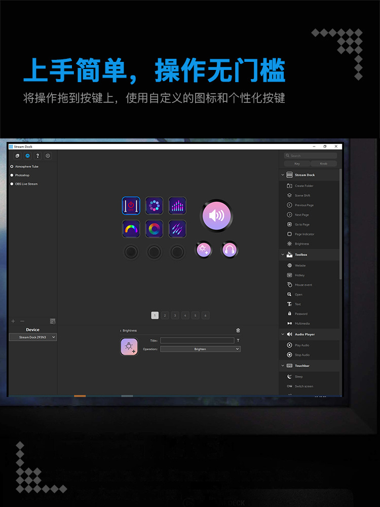Click the headphones knob
This screenshot has height=507, width=380.
(230, 250)
